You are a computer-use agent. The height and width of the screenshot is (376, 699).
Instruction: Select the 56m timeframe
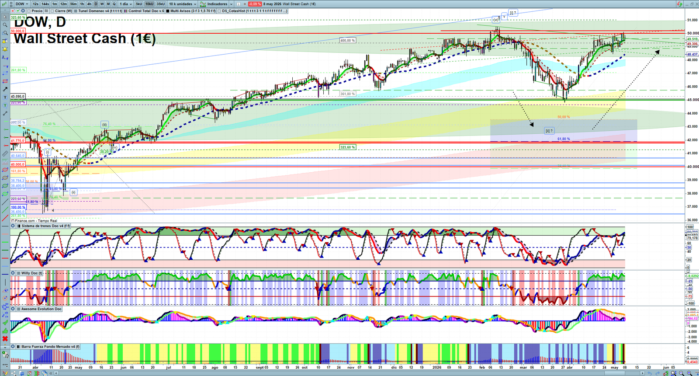click(73, 4)
